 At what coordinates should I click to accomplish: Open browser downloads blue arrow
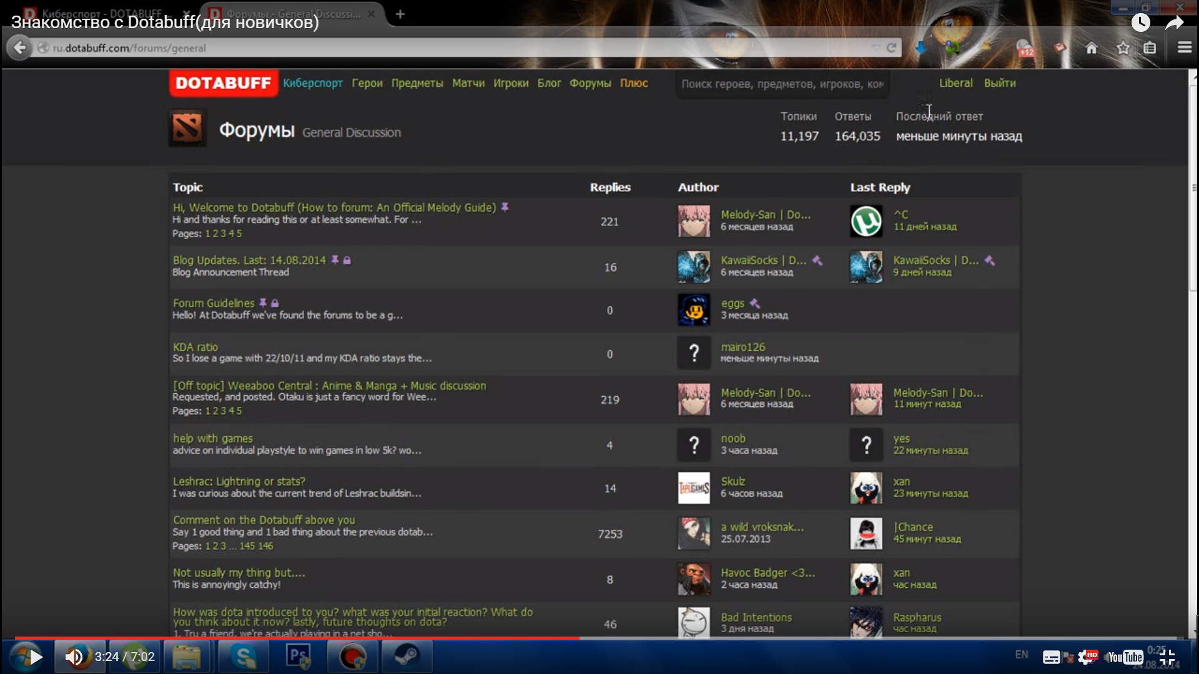coord(920,48)
